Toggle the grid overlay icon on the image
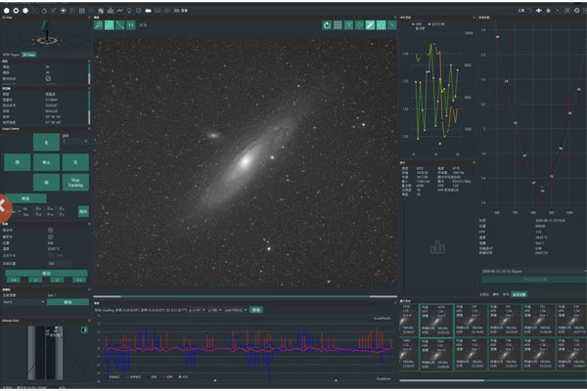This screenshot has width=587, height=391. click(x=338, y=24)
